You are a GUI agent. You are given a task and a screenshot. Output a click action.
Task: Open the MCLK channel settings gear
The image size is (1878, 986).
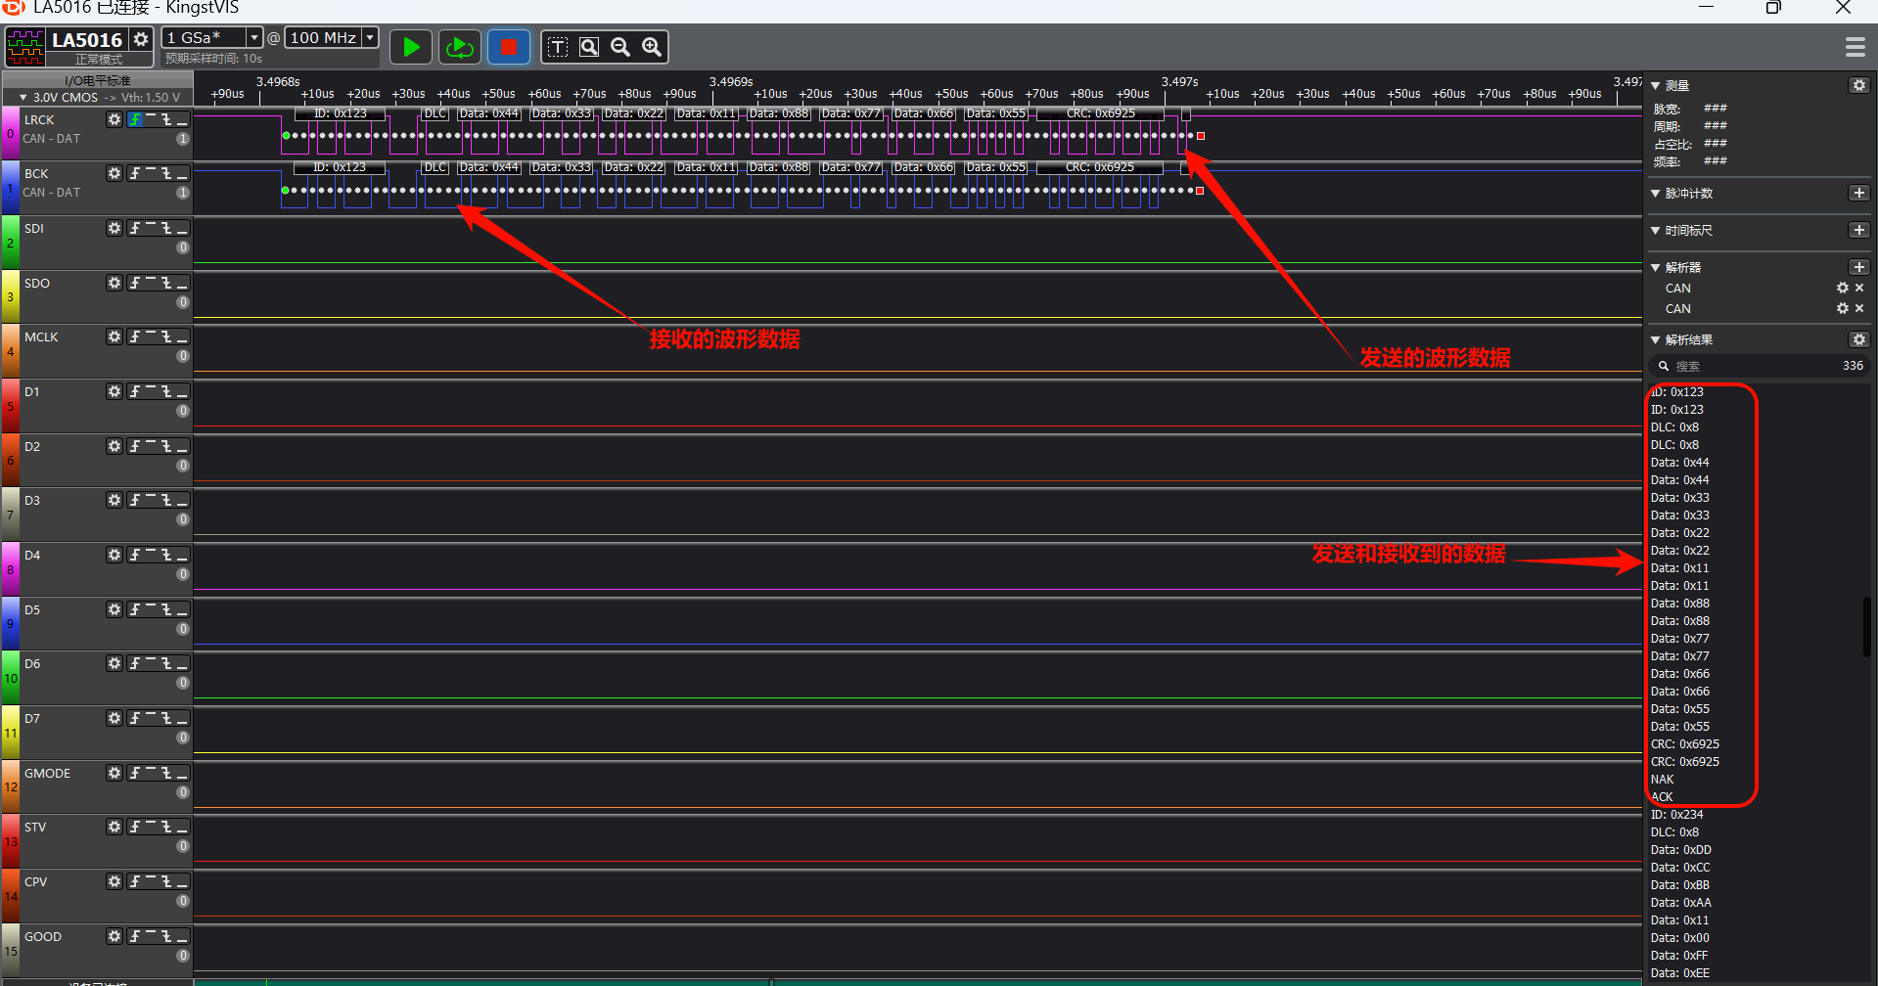pos(115,336)
